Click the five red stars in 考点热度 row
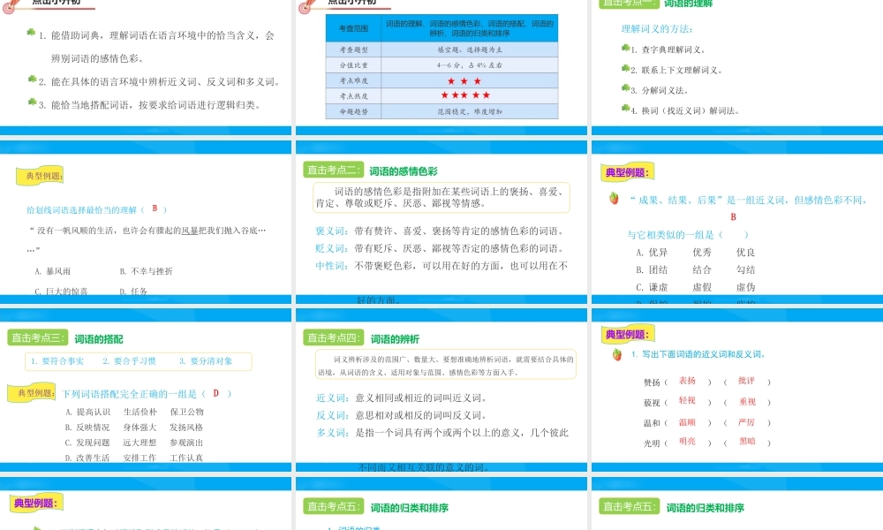Image resolution: width=883 pixels, height=530 pixels. [465, 95]
